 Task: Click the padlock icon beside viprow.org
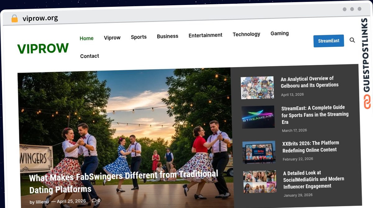14,18
